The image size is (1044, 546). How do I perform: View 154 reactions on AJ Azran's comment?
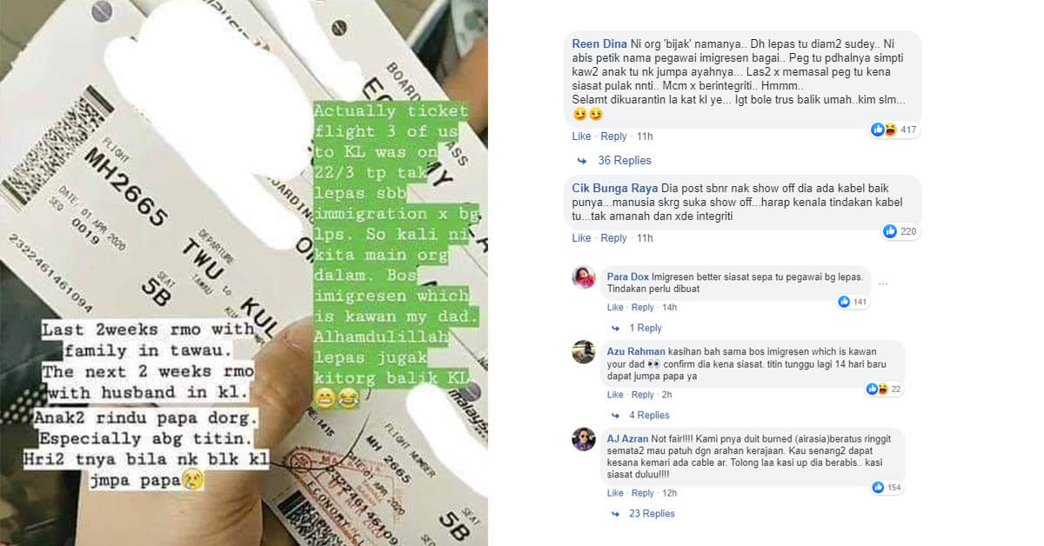(x=887, y=487)
